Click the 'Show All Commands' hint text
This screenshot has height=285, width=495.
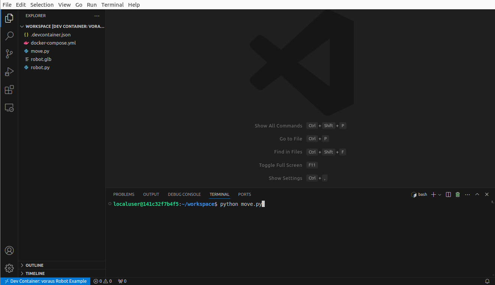tap(279, 126)
